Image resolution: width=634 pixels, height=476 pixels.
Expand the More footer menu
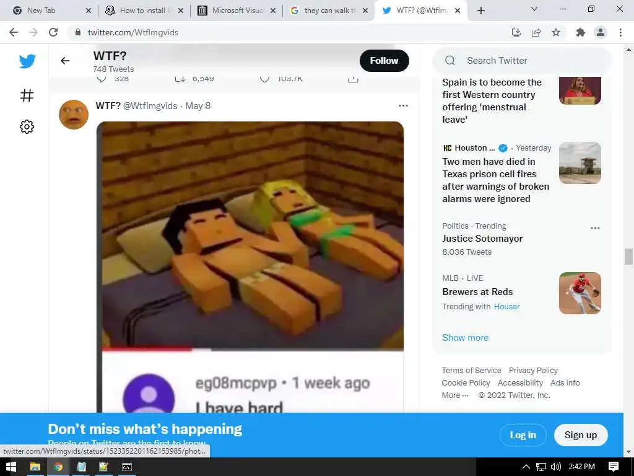455,395
